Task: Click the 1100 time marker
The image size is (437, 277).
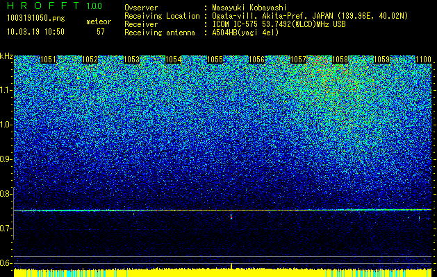Action: tap(423, 60)
